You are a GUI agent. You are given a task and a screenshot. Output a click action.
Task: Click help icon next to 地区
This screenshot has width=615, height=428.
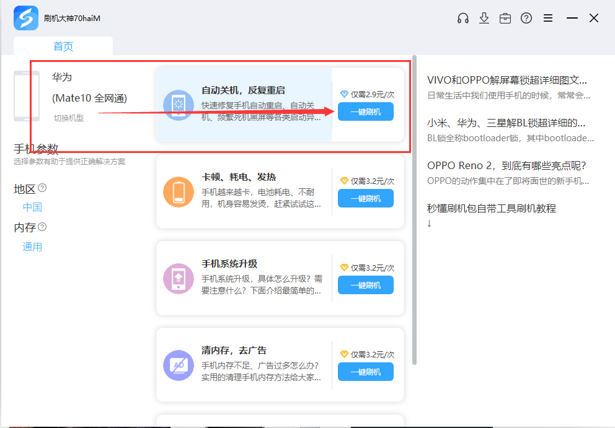click(x=42, y=188)
